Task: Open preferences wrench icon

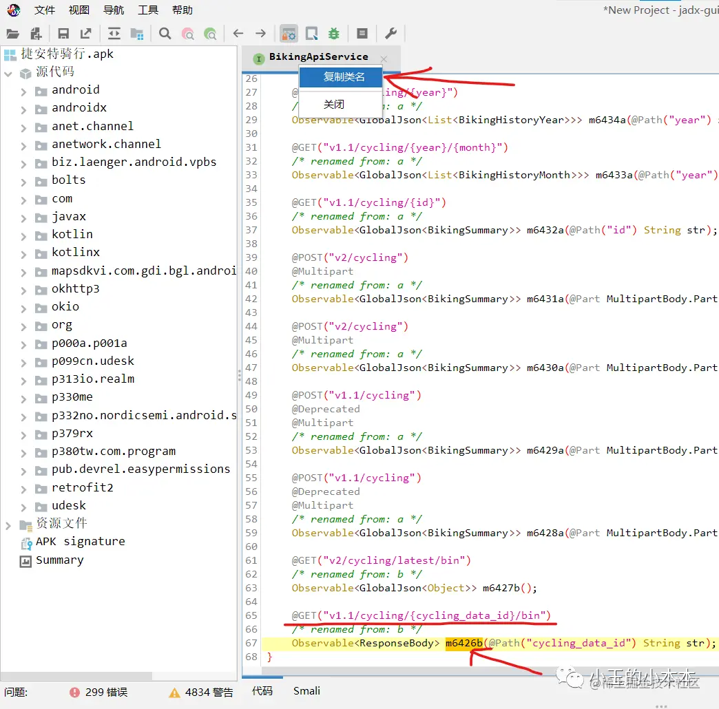Action: 390,34
